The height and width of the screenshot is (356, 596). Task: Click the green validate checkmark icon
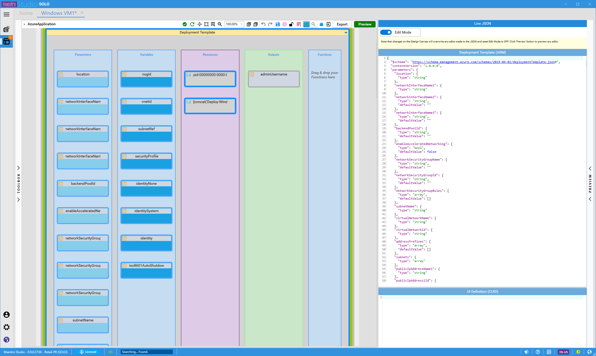185,24
